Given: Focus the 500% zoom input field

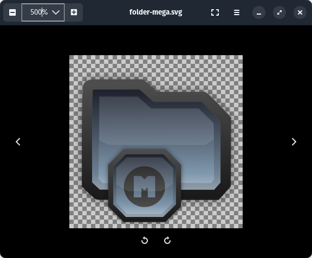Looking at the screenshot, I should (x=39, y=12).
